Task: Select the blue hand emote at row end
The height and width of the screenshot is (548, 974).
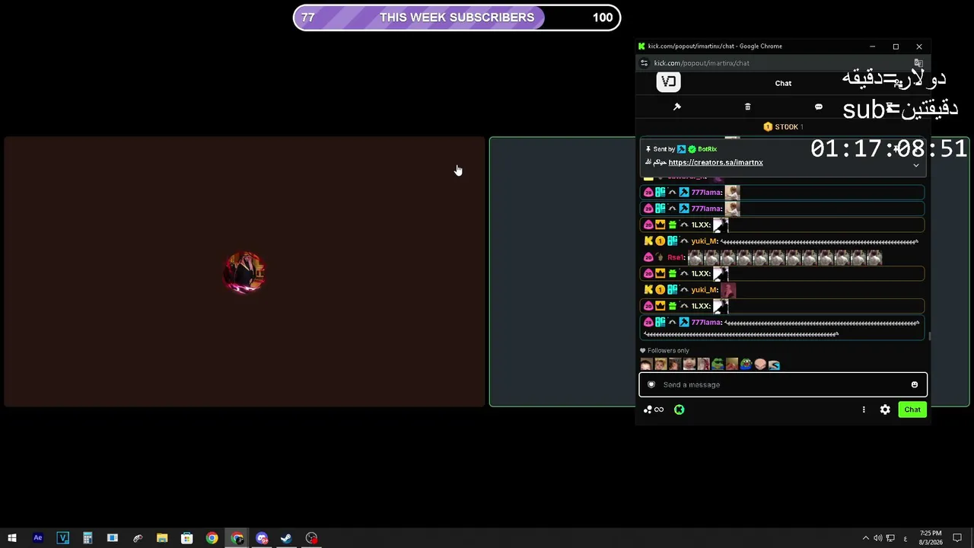Action: (774, 365)
